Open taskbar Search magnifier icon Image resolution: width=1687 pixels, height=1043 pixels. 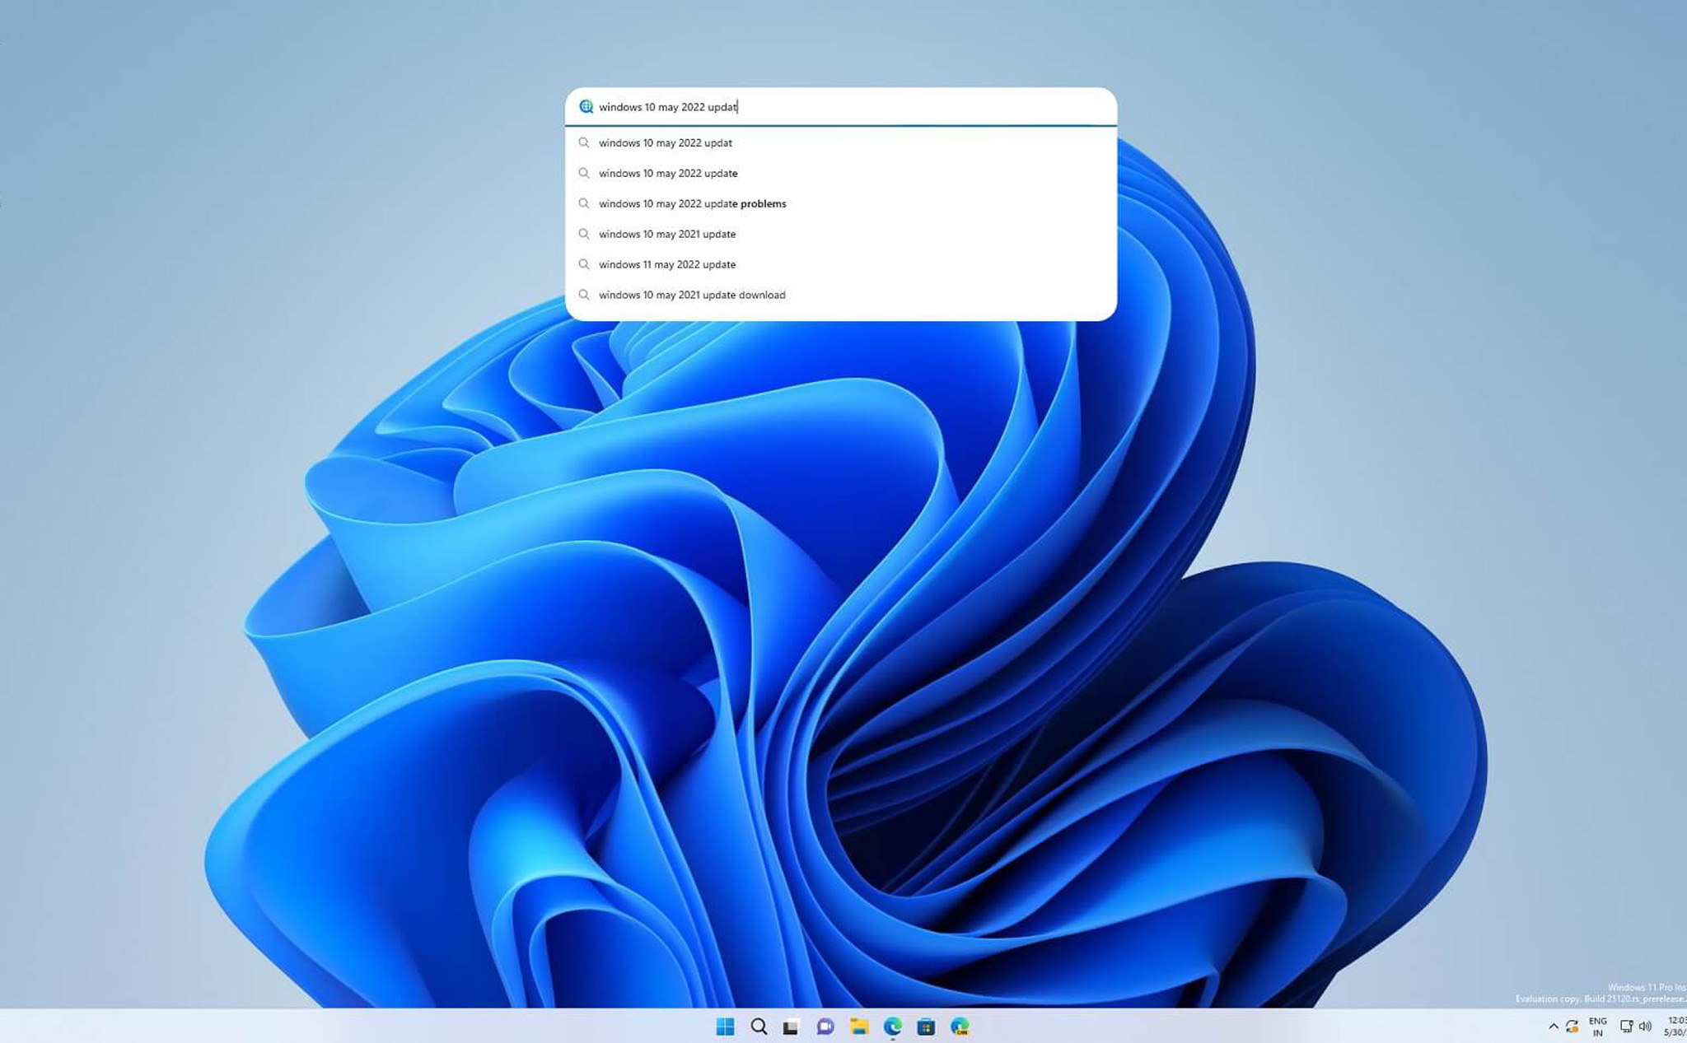759,1026
